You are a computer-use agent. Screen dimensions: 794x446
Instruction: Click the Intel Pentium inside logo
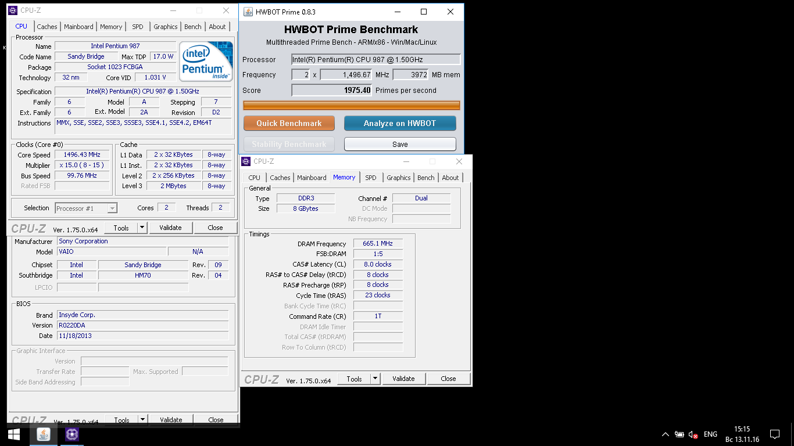click(x=206, y=62)
